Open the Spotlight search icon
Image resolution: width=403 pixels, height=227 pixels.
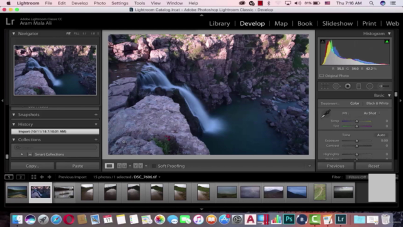point(372,3)
